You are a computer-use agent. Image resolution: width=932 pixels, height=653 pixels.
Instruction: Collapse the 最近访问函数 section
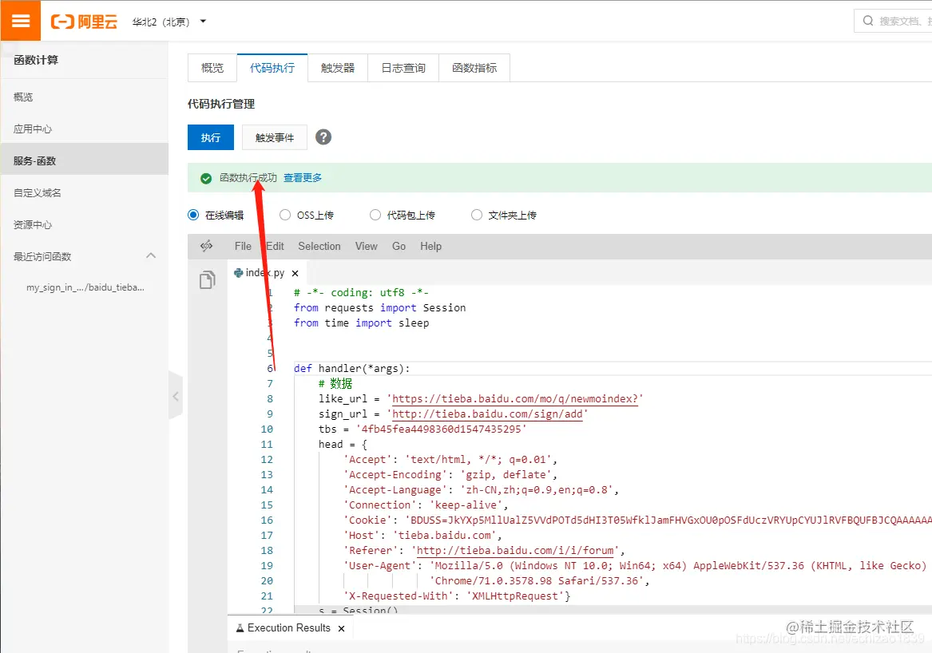(151, 256)
